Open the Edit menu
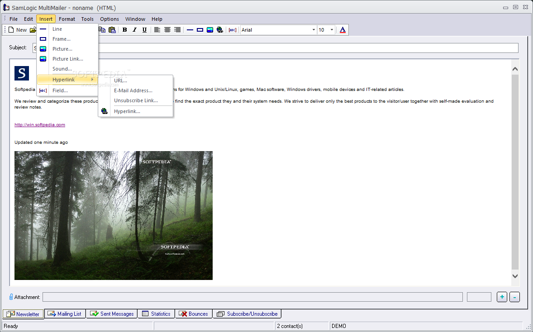The image size is (533, 332). 29,19
